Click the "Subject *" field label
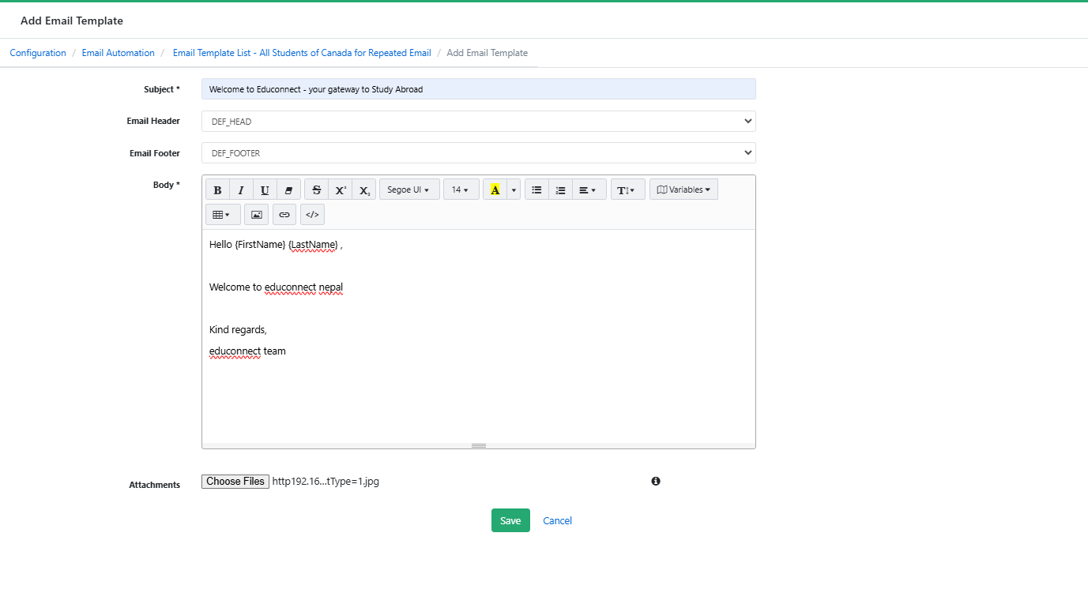Screen dimensions: 1088x604 [162, 89]
